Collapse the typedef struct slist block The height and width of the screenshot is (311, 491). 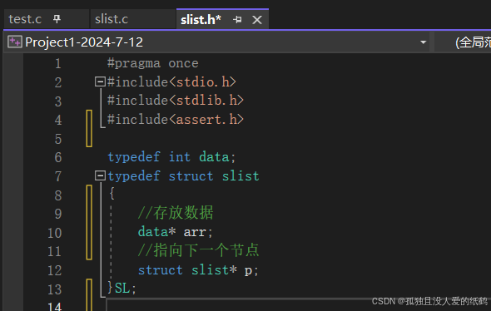click(100, 175)
